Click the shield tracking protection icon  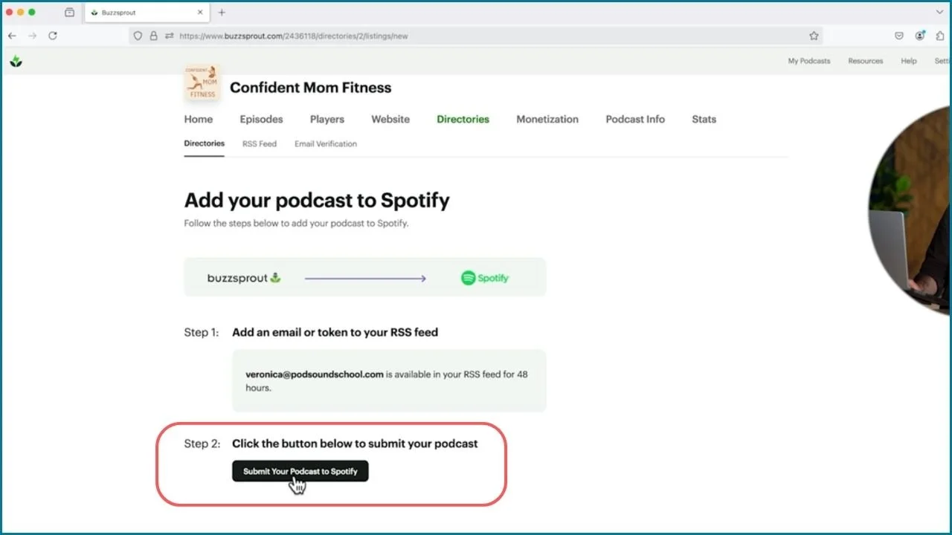pyautogui.click(x=138, y=36)
